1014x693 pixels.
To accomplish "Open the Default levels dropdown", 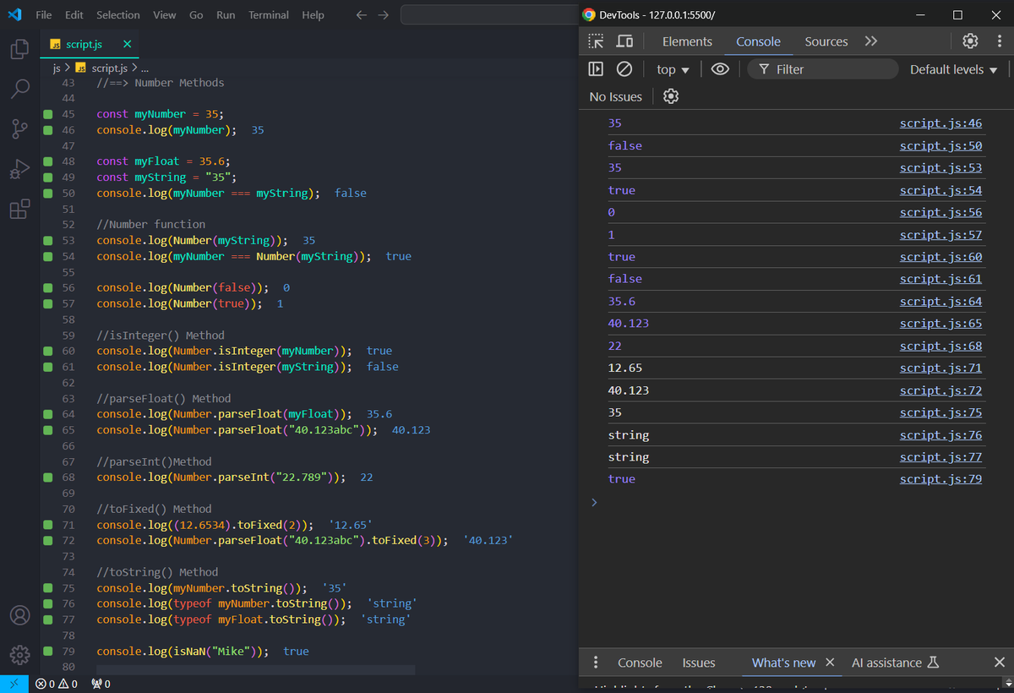I will (x=954, y=69).
